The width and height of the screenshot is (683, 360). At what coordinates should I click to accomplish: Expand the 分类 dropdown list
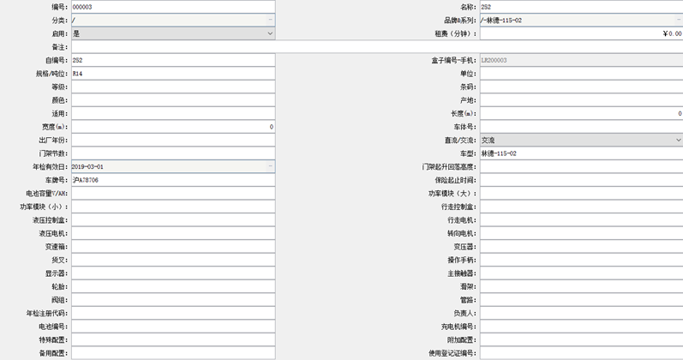point(270,20)
